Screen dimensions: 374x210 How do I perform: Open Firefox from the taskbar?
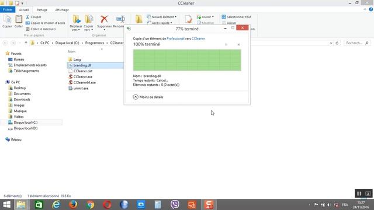pyautogui.click(x=73, y=205)
